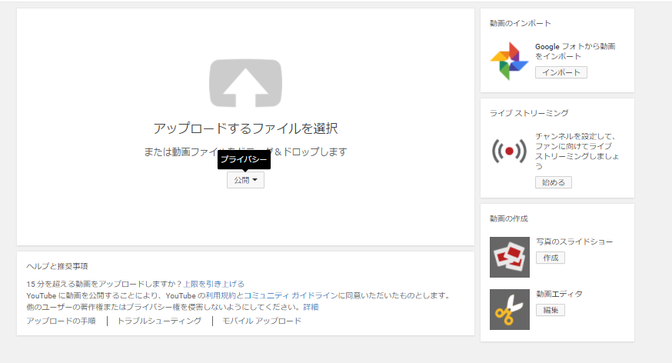Image resolution: width=672 pixels, height=363 pixels.
Task: Open the コミュニティ ガイドライン link
Action: 291,295
